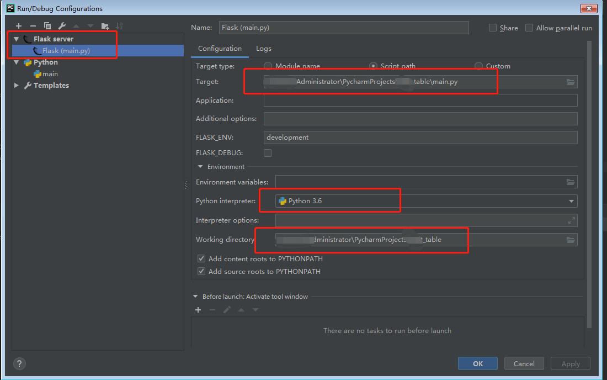Apply the configuration changes
607x380 pixels.
point(570,363)
